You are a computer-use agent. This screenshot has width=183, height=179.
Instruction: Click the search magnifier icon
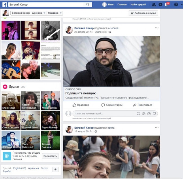click(88, 5)
